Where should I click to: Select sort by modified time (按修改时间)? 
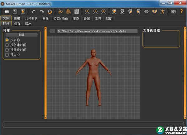pos(7,50)
